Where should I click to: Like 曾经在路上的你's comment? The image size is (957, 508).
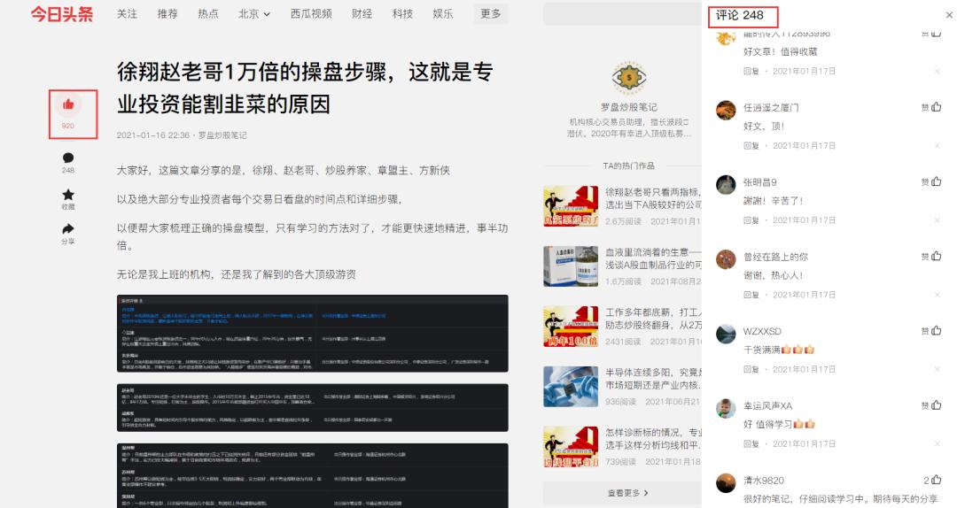[x=937, y=256]
